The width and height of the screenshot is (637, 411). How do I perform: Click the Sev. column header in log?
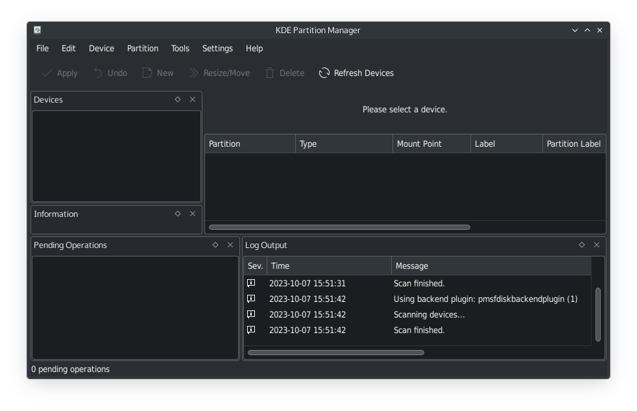[x=256, y=266]
